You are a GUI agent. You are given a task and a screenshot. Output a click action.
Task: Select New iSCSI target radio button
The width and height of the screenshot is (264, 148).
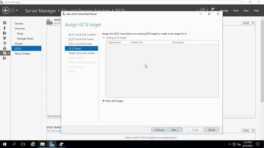(x=104, y=101)
